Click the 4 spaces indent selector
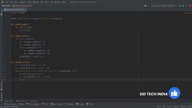 click(176, 107)
